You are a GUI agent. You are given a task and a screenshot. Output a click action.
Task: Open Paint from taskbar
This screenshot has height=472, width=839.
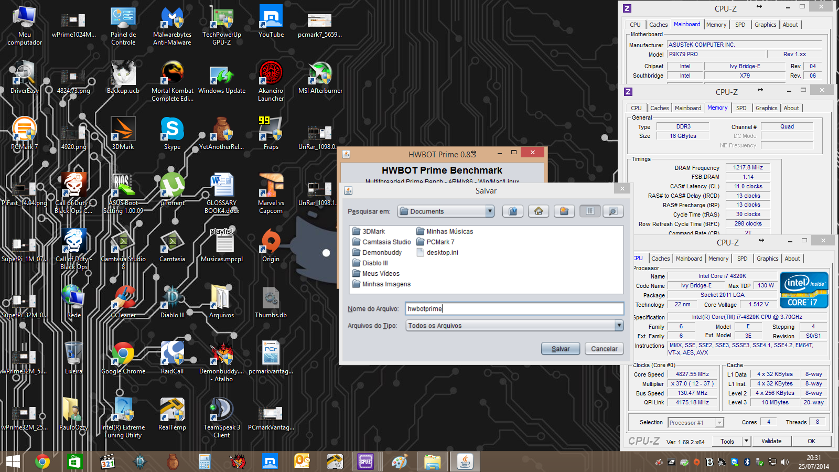pyautogui.click(x=400, y=462)
